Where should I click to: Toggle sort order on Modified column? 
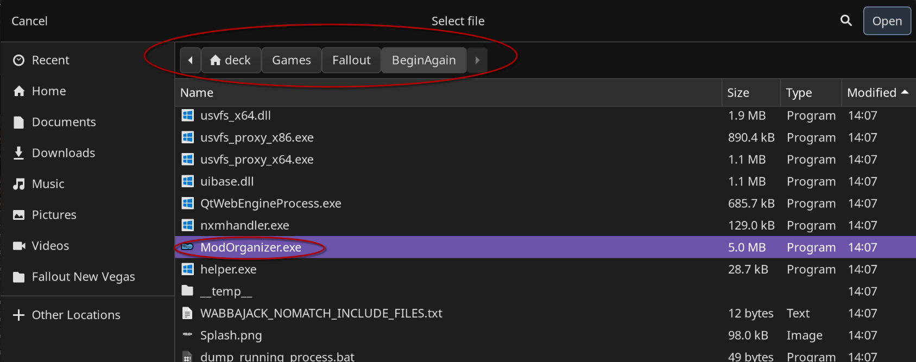coord(877,93)
